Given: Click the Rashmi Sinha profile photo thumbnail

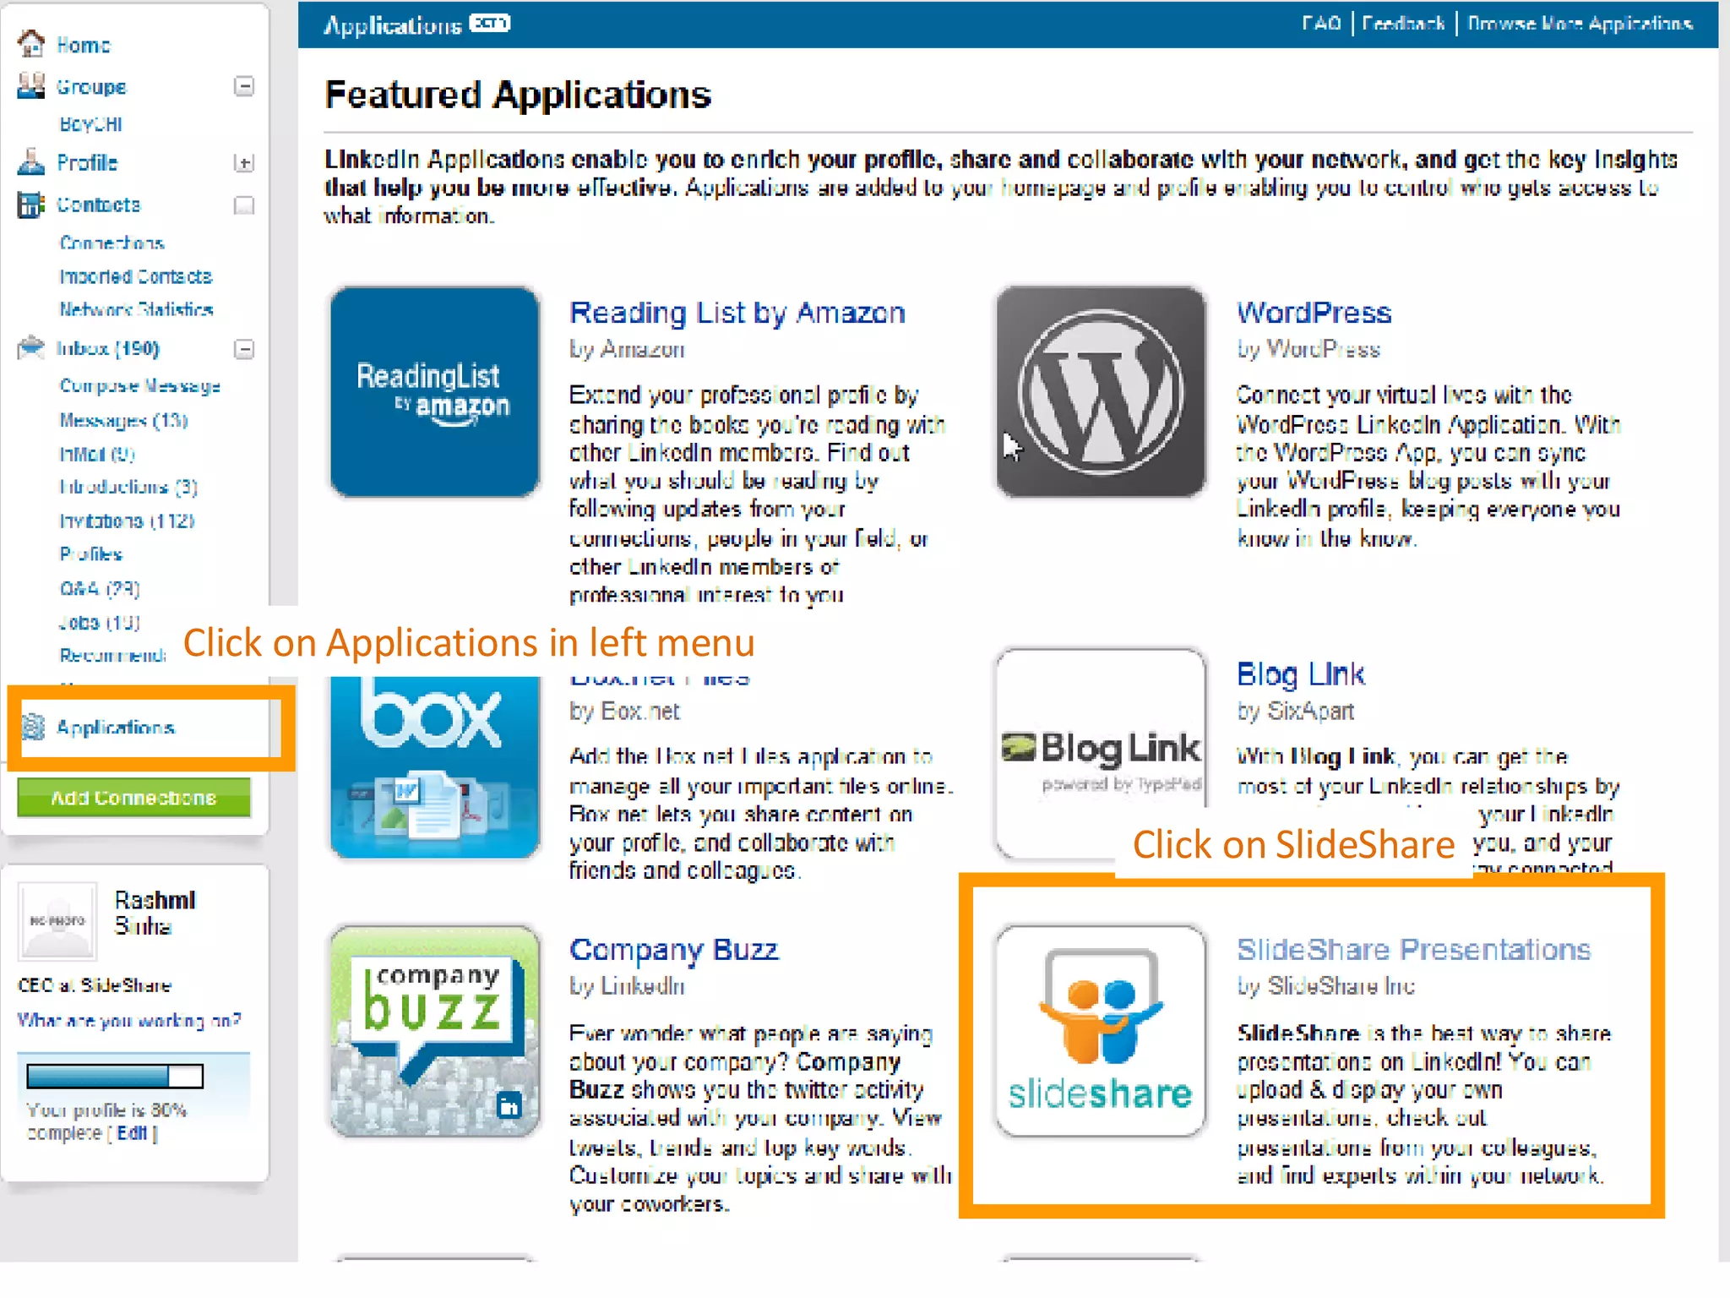Looking at the screenshot, I should pyautogui.click(x=58, y=920).
